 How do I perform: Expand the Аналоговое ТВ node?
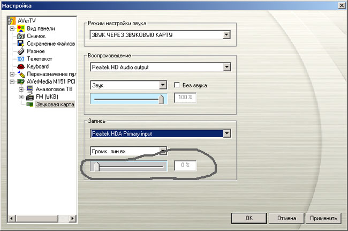(x=21, y=90)
